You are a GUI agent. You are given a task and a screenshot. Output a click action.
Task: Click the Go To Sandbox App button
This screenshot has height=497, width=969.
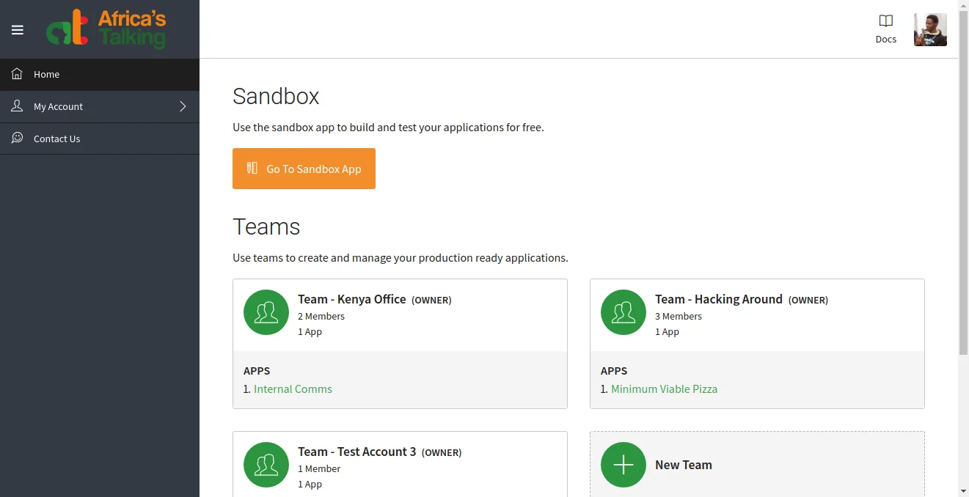(x=304, y=169)
